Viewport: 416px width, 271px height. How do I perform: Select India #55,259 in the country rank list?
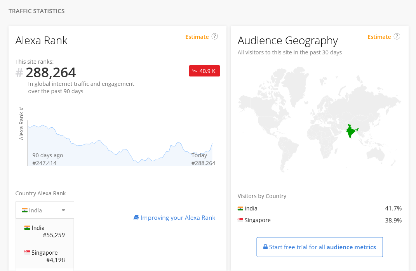coord(45,231)
